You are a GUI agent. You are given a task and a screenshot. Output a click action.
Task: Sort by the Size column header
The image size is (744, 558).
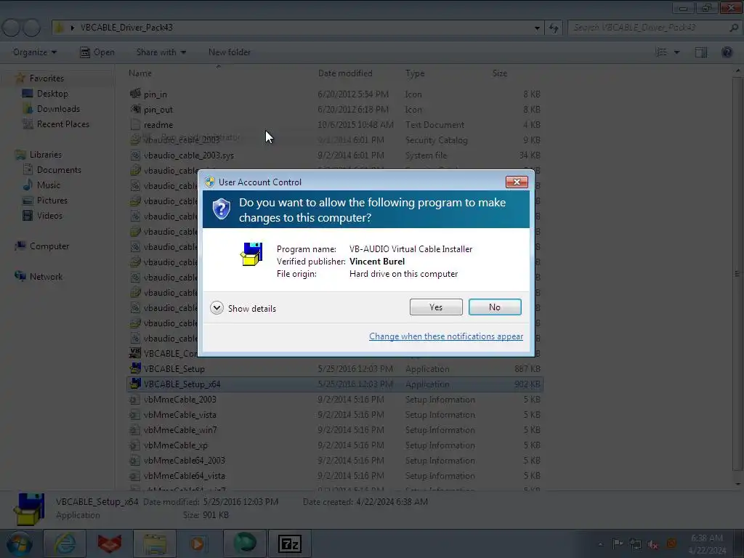[x=500, y=73]
